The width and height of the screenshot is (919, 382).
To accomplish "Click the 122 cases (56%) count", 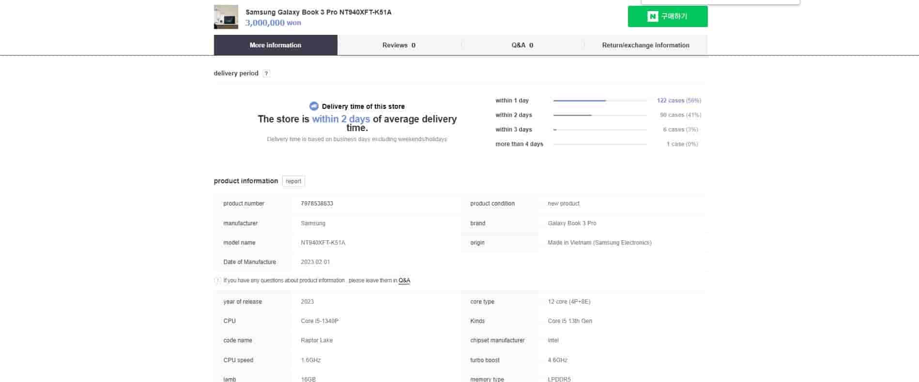I will click(678, 101).
